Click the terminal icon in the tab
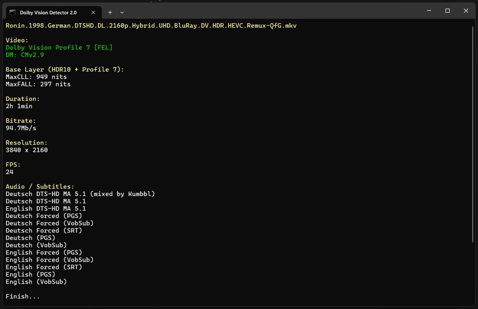The width and height of the screenshot is (478, 309). 13,12
